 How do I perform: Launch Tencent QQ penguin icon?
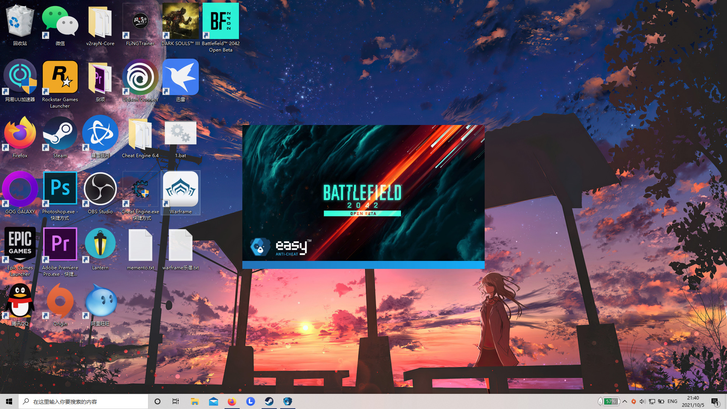tap(20, 305)
